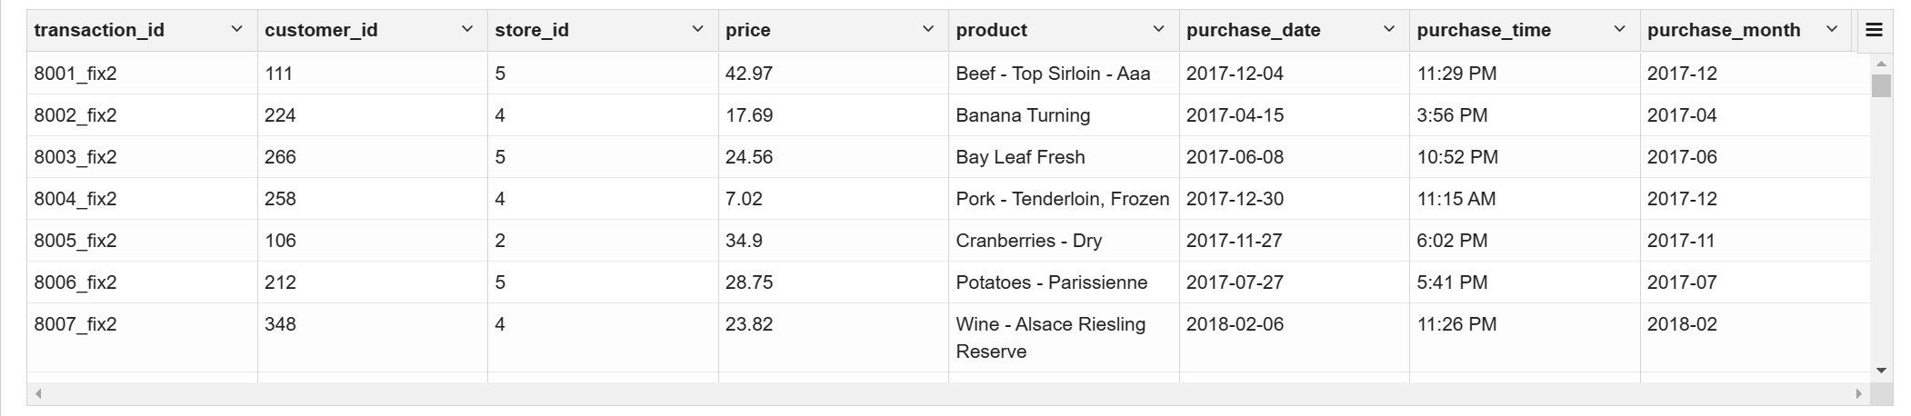
Task: Click the horizontal scrollbar track
Action: [x=948, y=393]
